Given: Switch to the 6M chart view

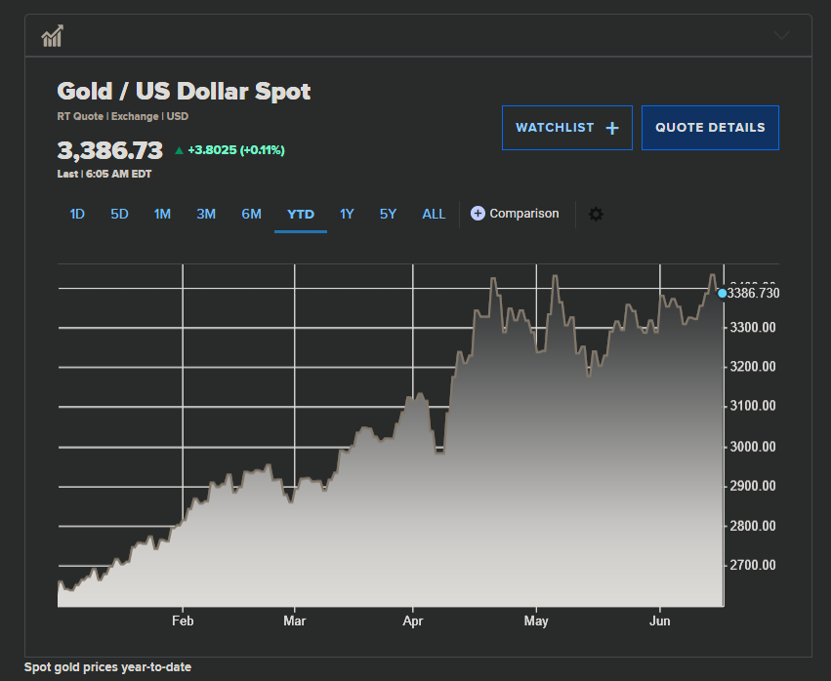Looking at the screenshot, I should 251,214.
